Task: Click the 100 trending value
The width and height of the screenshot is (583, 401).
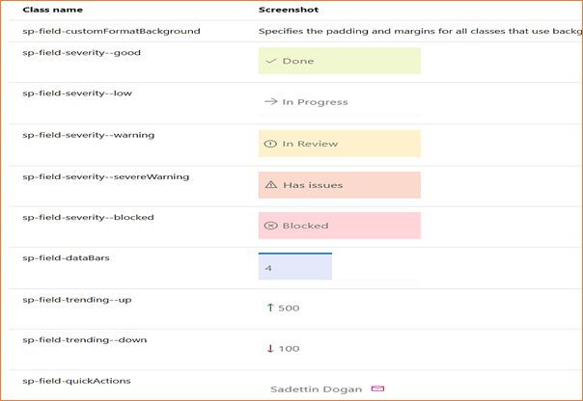Action: 289,349
